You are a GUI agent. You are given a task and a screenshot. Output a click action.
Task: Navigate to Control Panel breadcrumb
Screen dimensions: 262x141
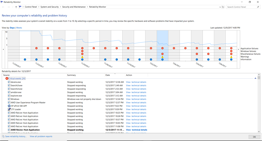click(x=31, y=7)
